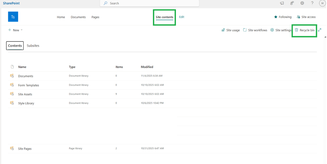
Task: Select Site contents navigation item
Action: (x=164, y=17)
